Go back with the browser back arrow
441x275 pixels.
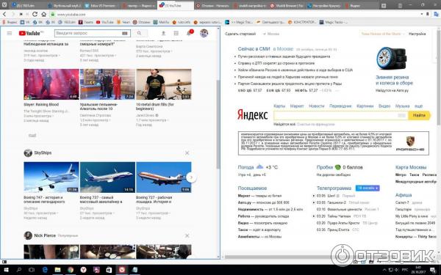tap(4, 14)
